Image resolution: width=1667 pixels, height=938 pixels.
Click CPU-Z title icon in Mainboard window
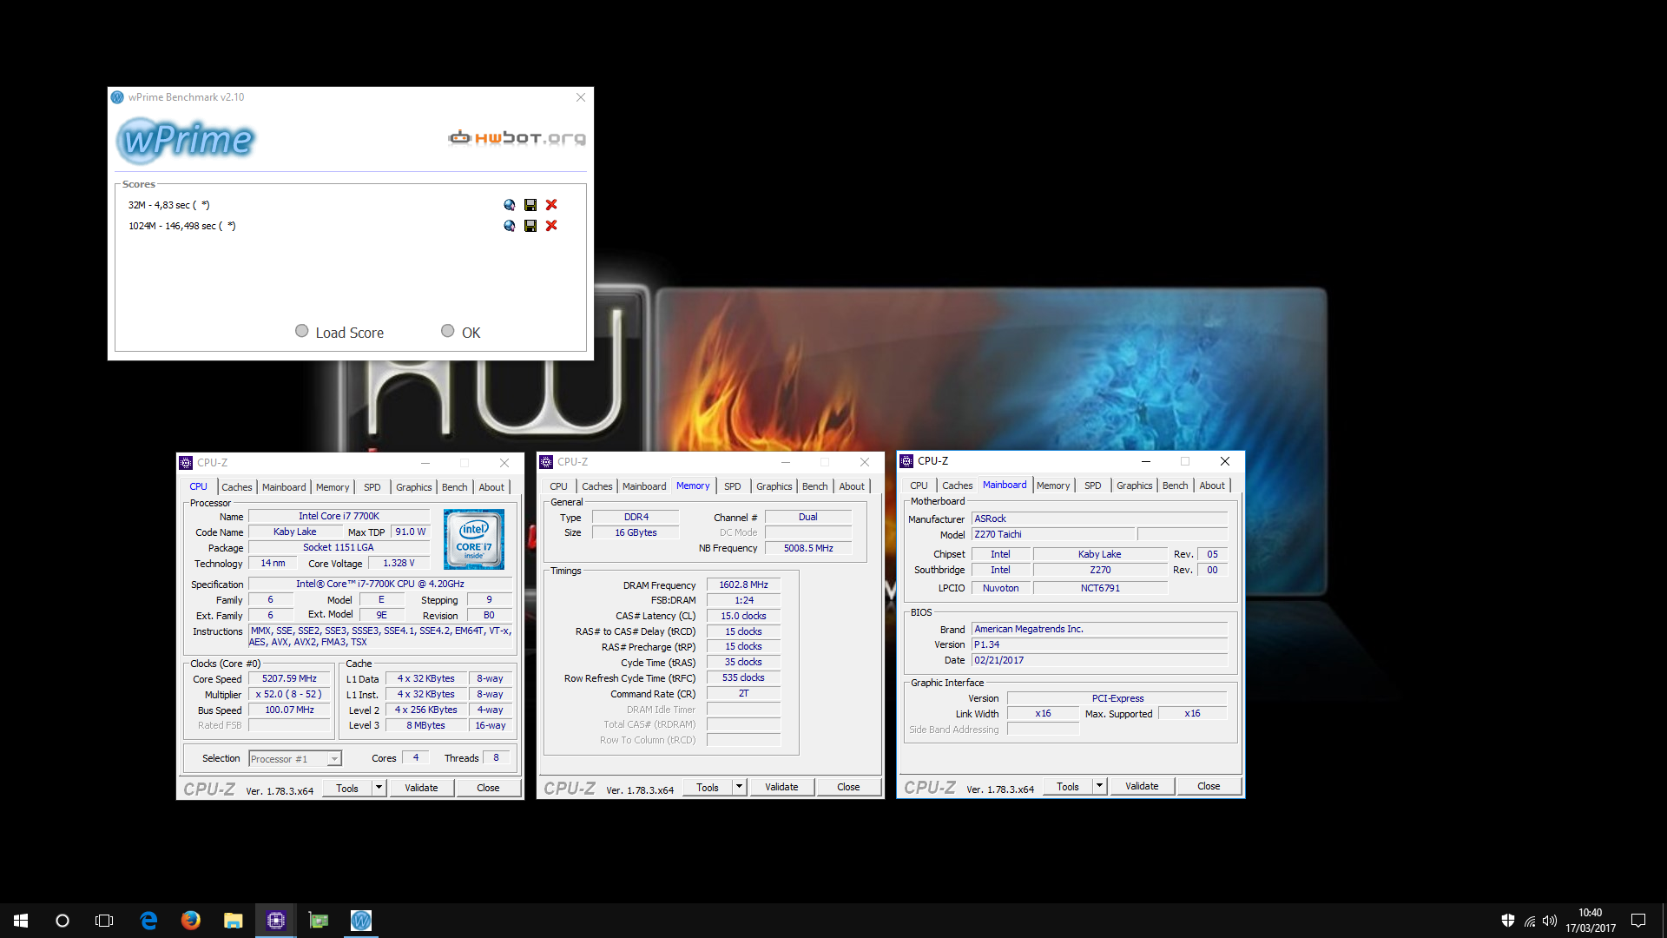tap(906, 461)
